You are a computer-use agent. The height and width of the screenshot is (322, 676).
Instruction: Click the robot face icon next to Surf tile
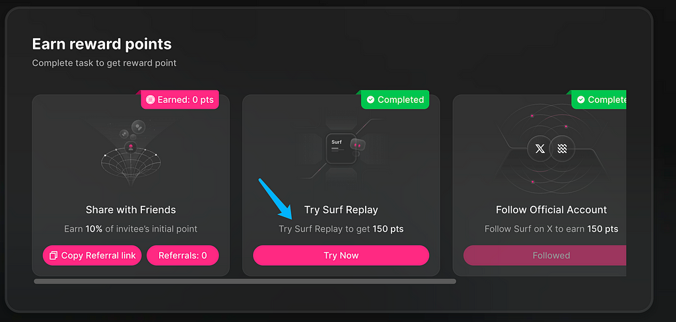(x=358, y=145)
